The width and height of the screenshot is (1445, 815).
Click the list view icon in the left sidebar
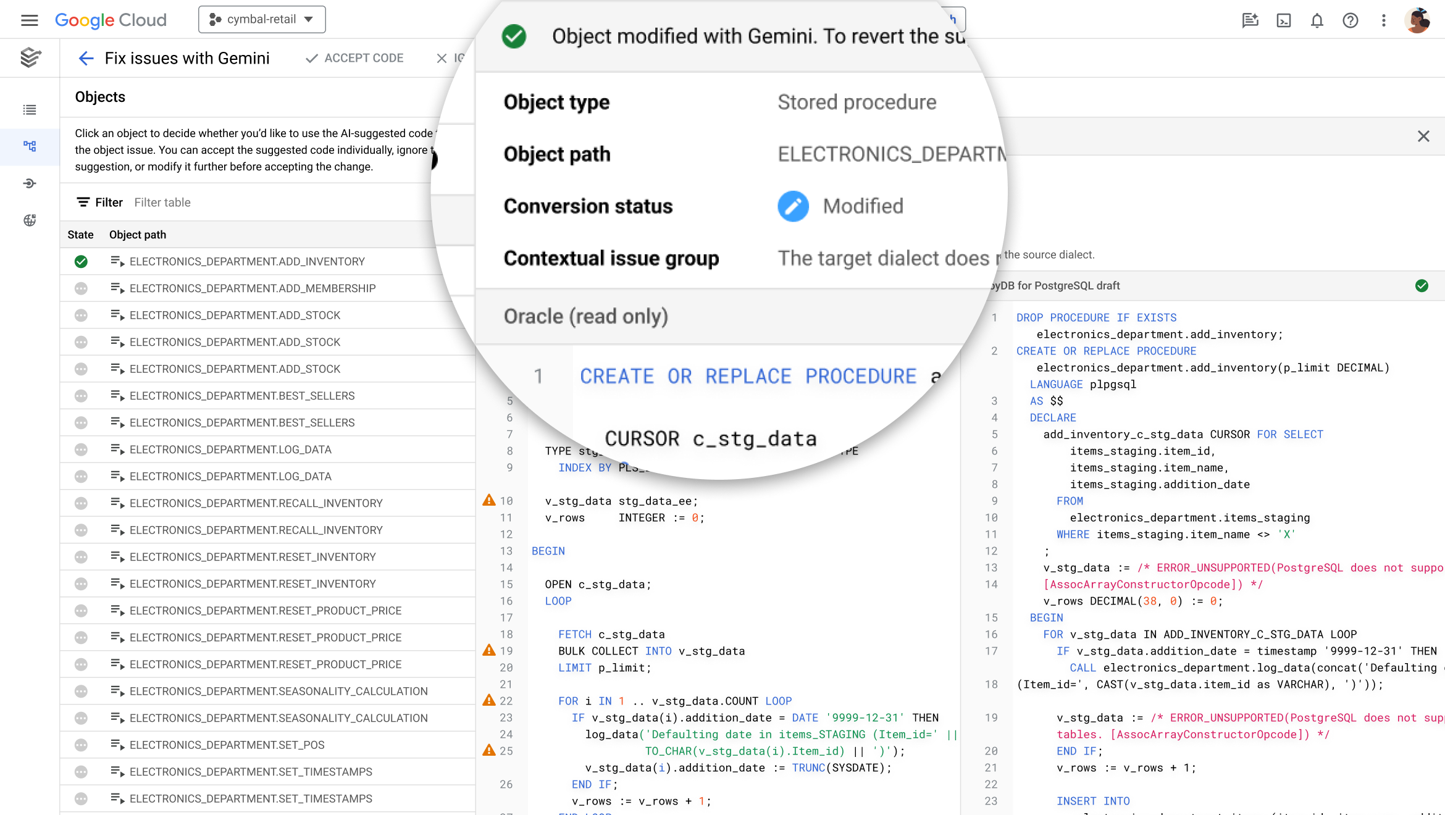click(30, 110)
